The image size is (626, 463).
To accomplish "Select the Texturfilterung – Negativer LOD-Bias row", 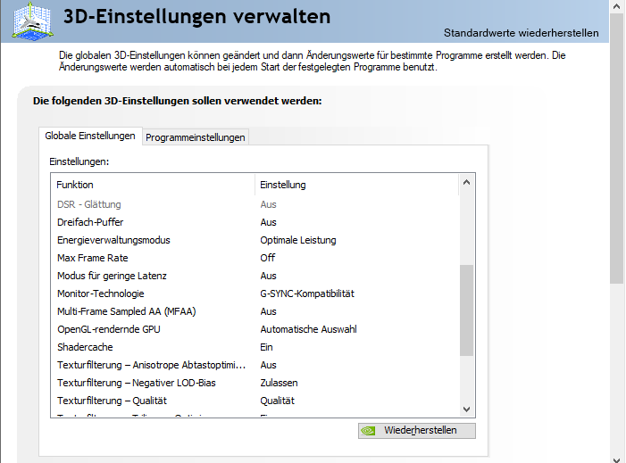I will [x=255, y=383].
